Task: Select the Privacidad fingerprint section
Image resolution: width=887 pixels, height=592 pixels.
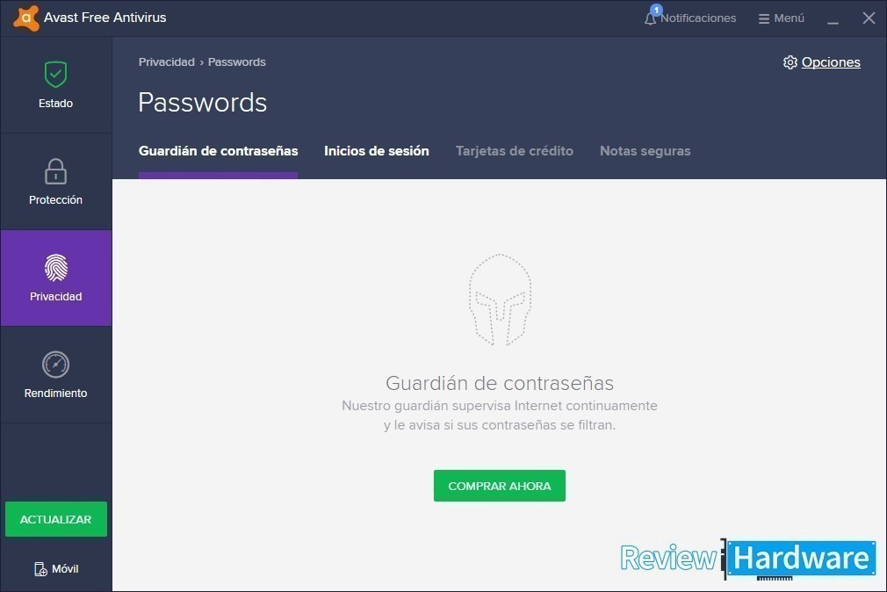Action: pyautogui.click(x=55, y=278)
